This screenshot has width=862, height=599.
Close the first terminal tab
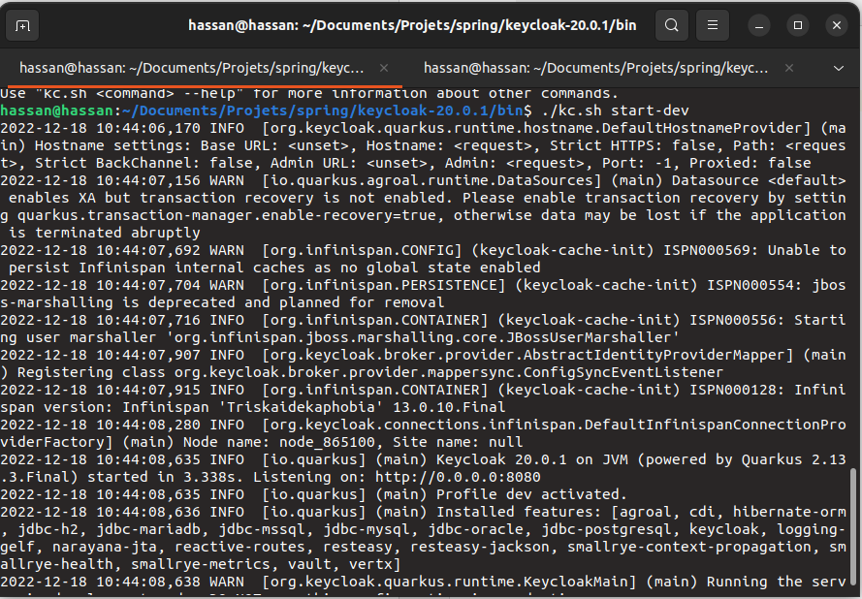point(384,68)
